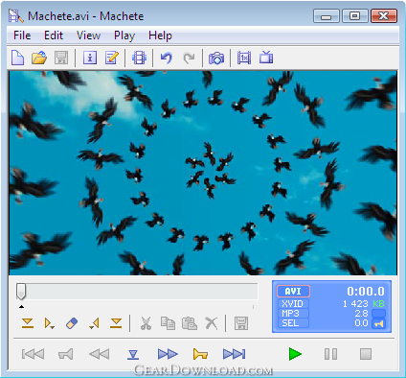406x378 pixels.
Task: Set selection start with left marker button
Action: [28, 323]
